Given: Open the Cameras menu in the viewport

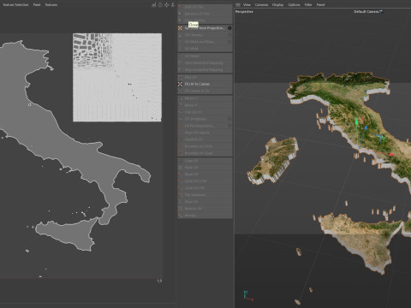Looking at the screenshot, I should tap(261, 4).
